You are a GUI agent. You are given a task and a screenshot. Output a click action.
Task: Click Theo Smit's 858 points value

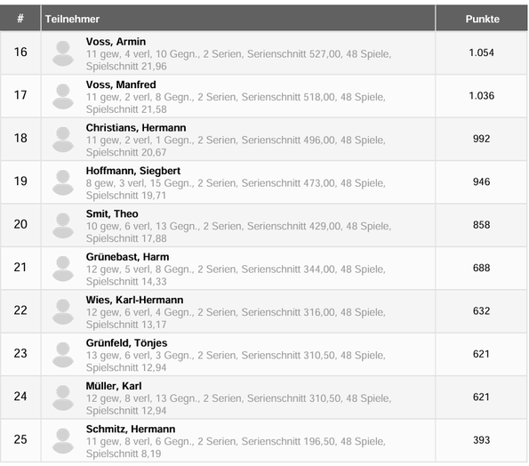[481, 225]
